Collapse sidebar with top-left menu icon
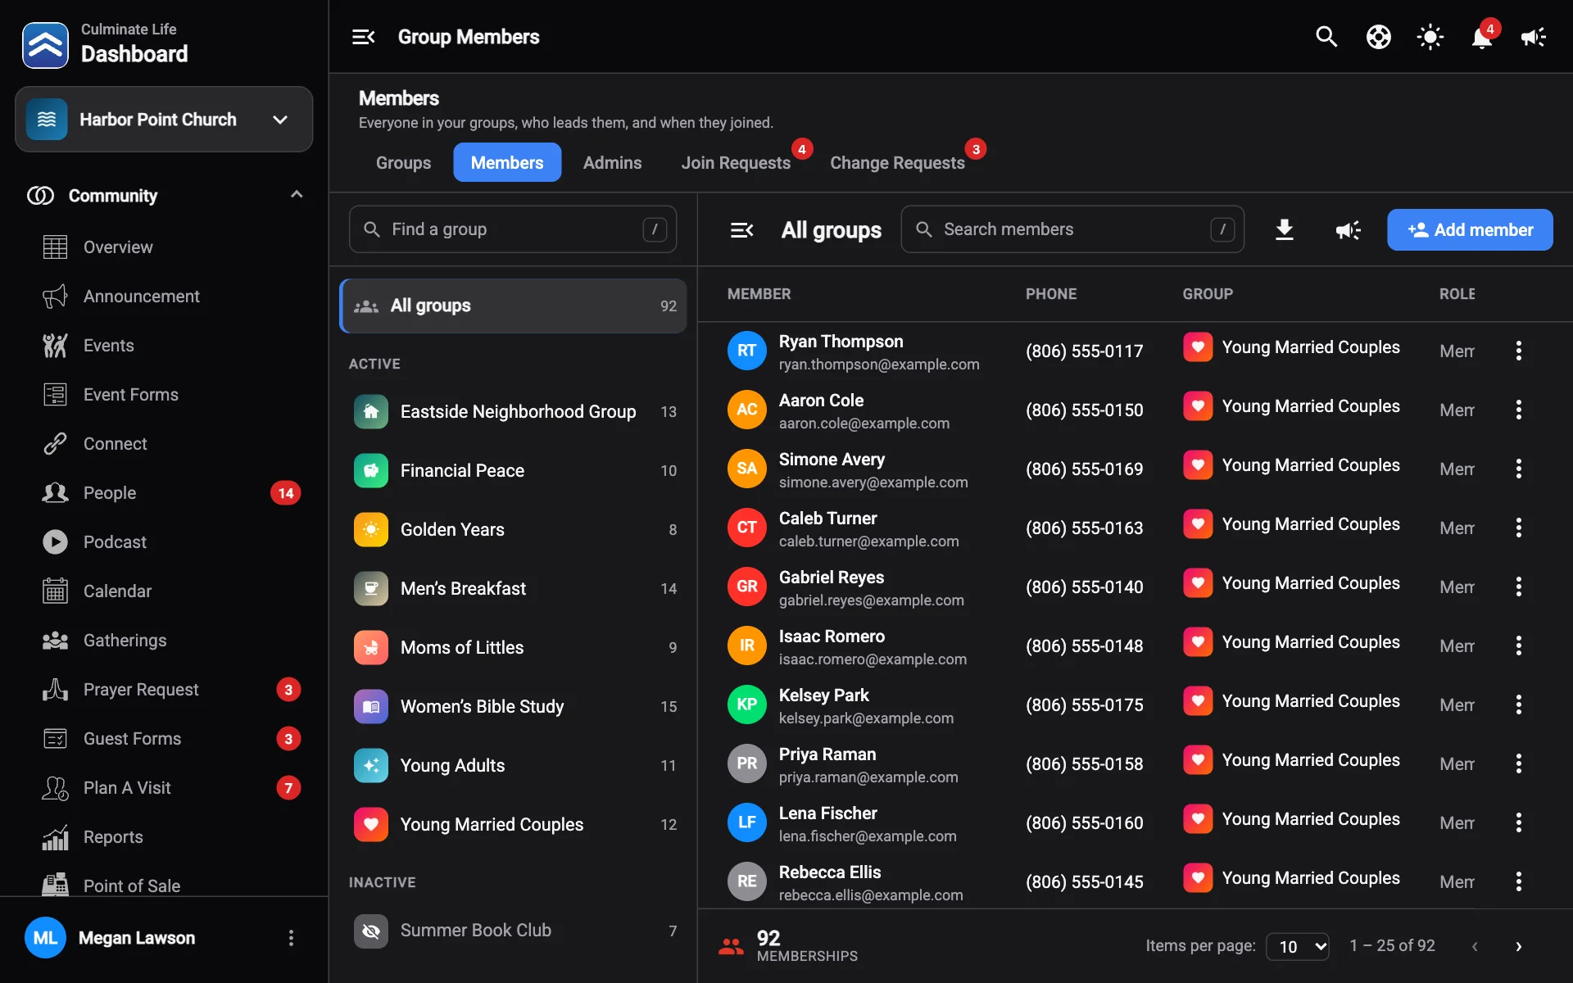The image size is (1573, 983). (364, 37)
